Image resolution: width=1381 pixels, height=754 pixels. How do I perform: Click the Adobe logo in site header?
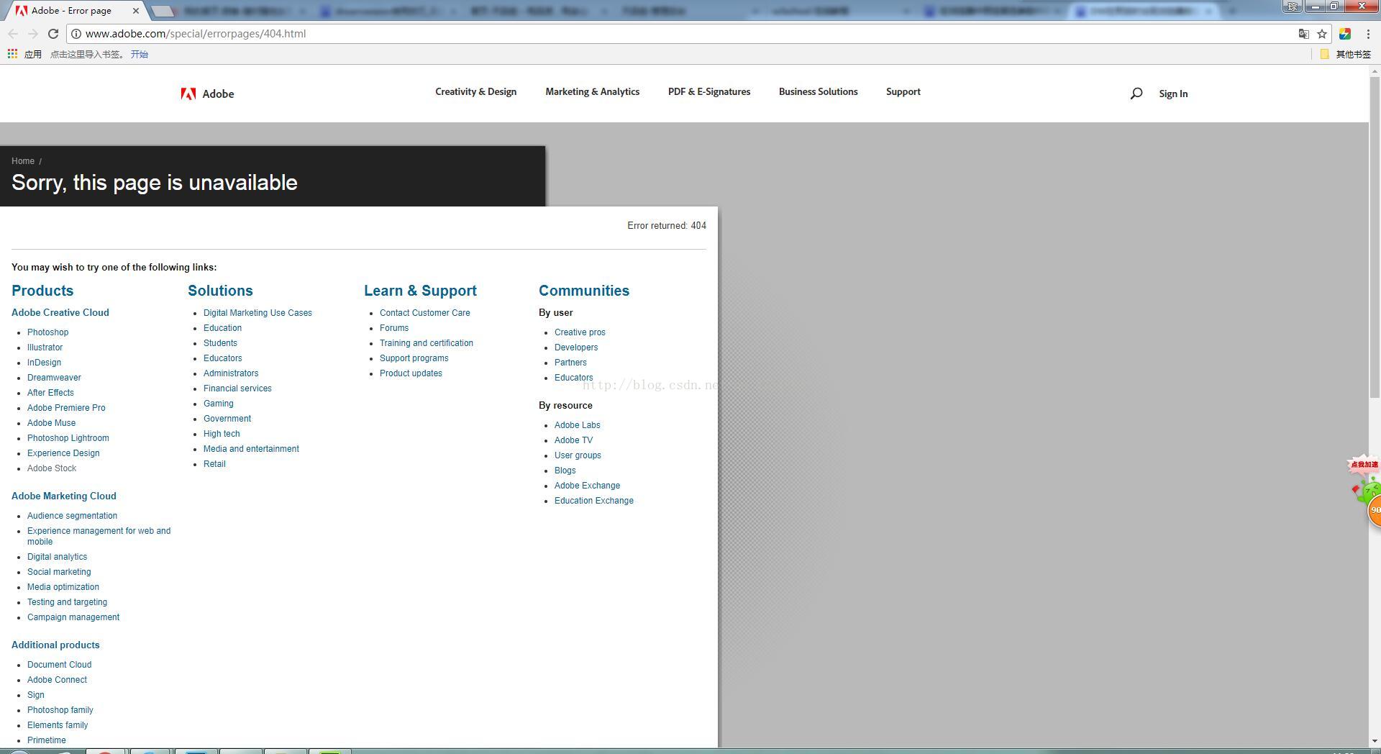click(x=207, y=94)
